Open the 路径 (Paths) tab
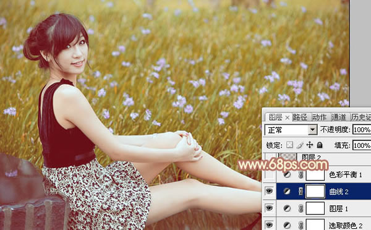This screenshot has width=371, height=230. (300, 117)
